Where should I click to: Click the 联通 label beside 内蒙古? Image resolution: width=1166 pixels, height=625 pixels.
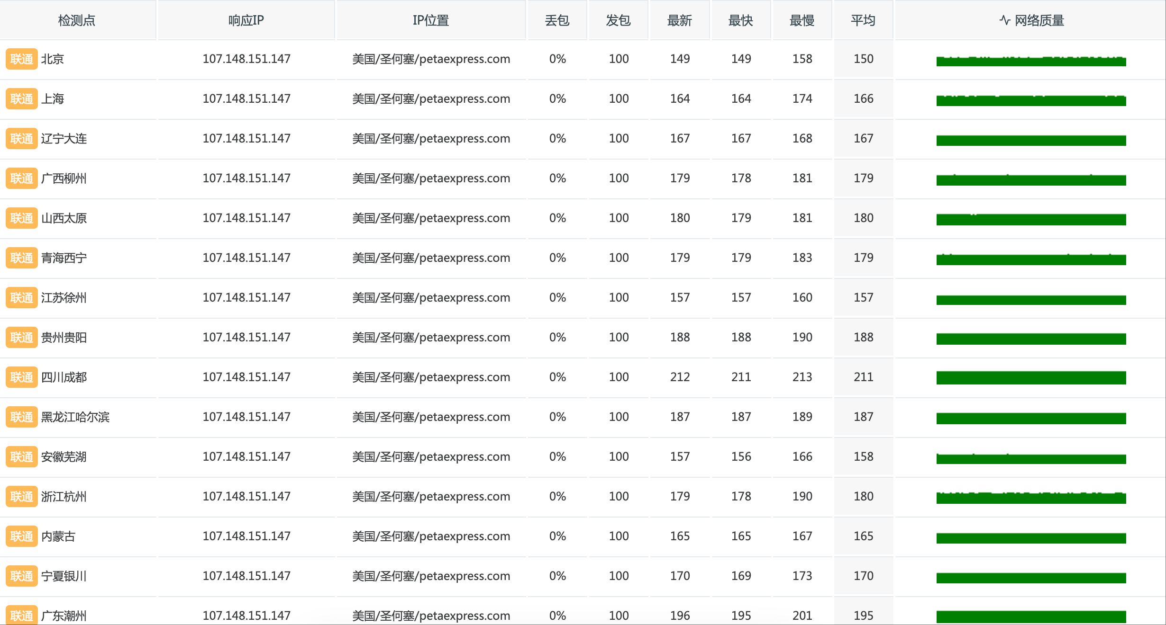coord(22,536)
